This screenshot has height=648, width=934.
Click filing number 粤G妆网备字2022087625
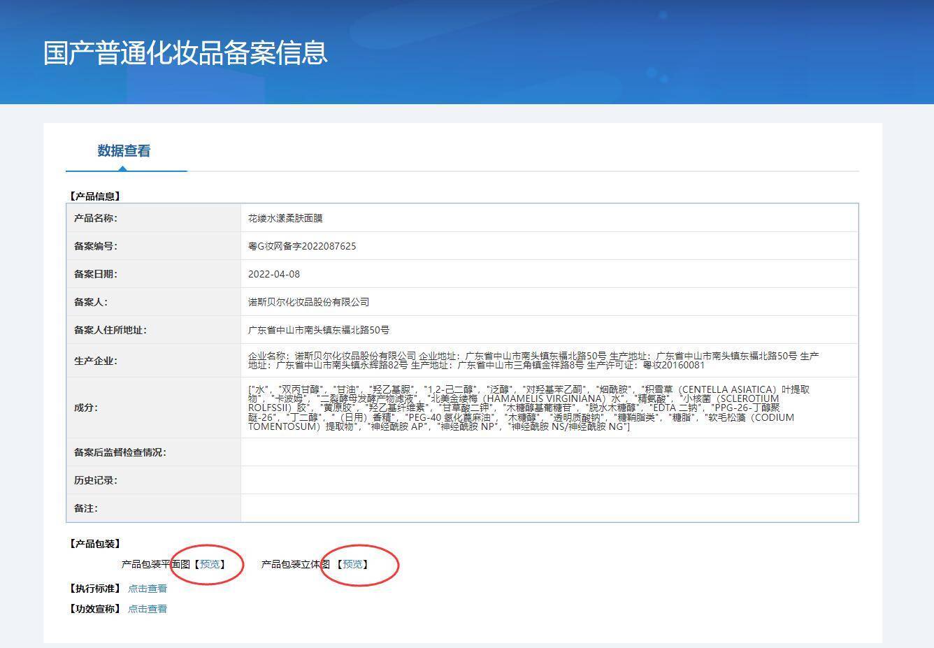coord(302,246)
